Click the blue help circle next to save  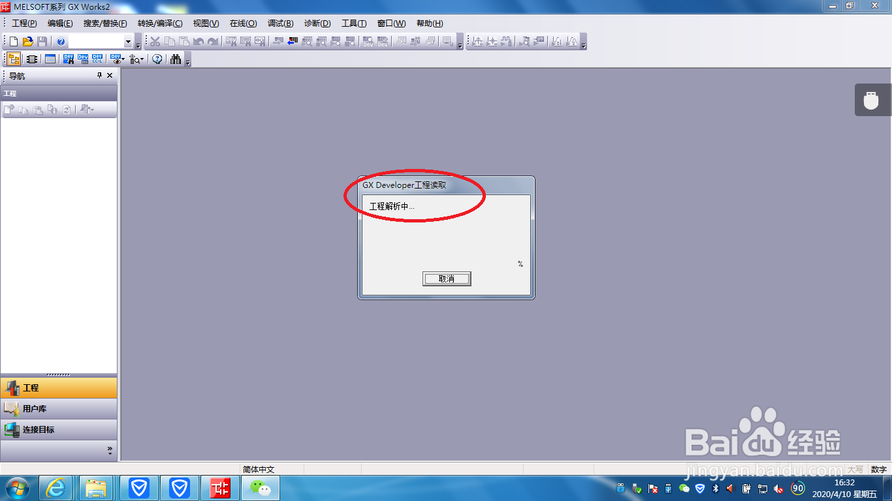pos(61,42)
